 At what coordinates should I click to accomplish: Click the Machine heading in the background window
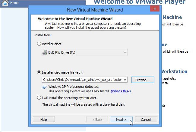tap(172, 17)
